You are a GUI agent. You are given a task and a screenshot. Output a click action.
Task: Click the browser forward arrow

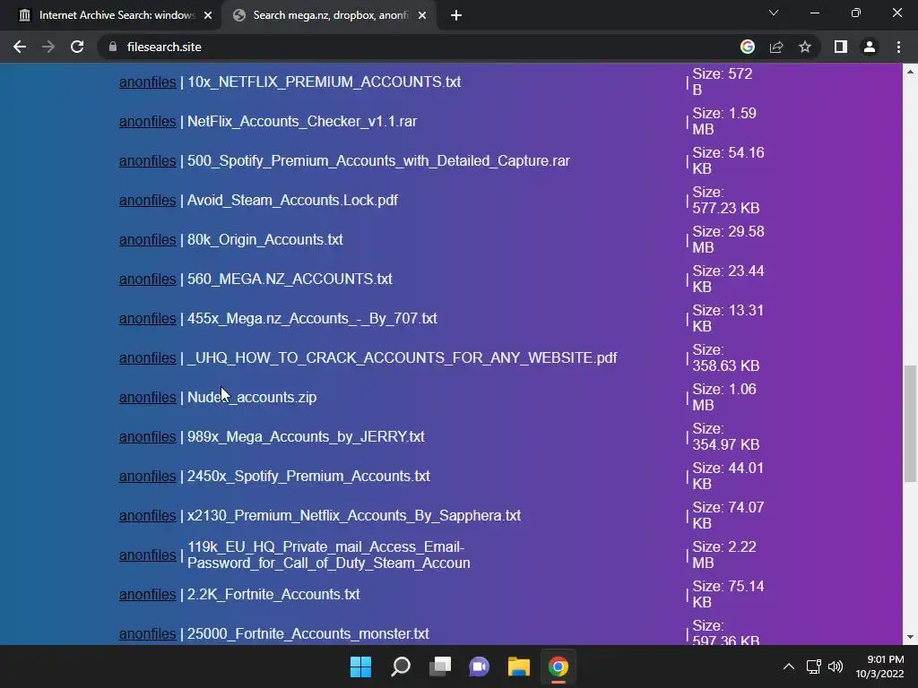pos(48,47)
